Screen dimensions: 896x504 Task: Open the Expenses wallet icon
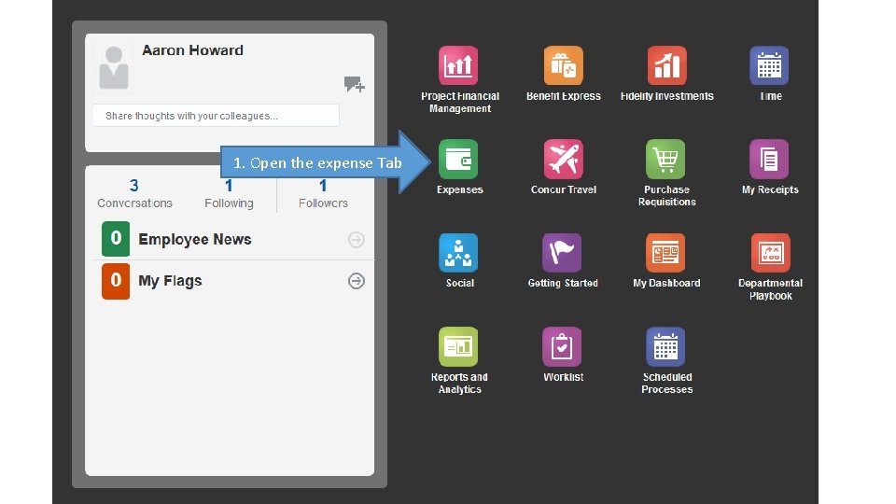458,159
